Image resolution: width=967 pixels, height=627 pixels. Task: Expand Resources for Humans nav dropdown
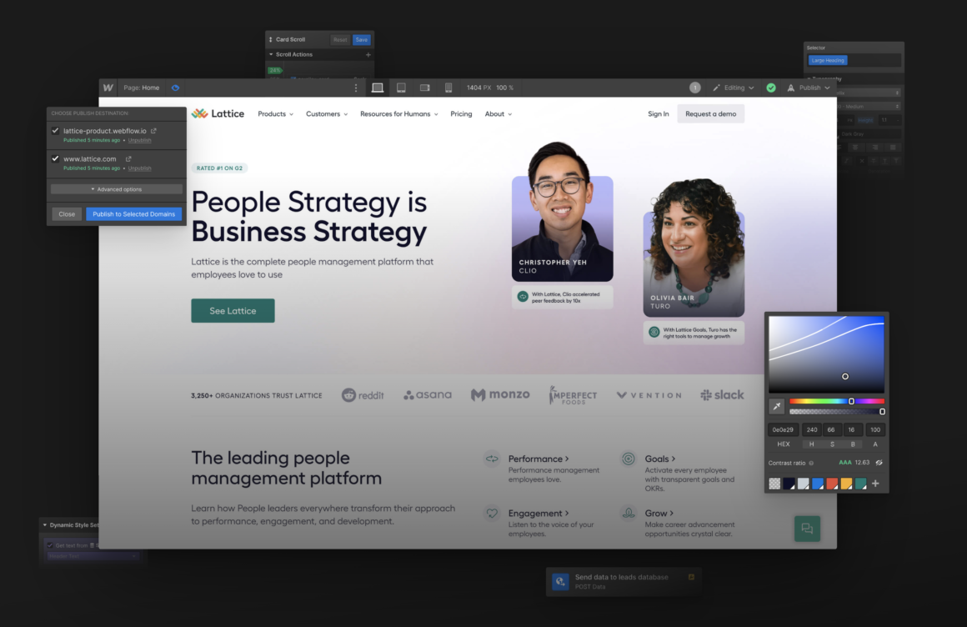coord(399,114)
